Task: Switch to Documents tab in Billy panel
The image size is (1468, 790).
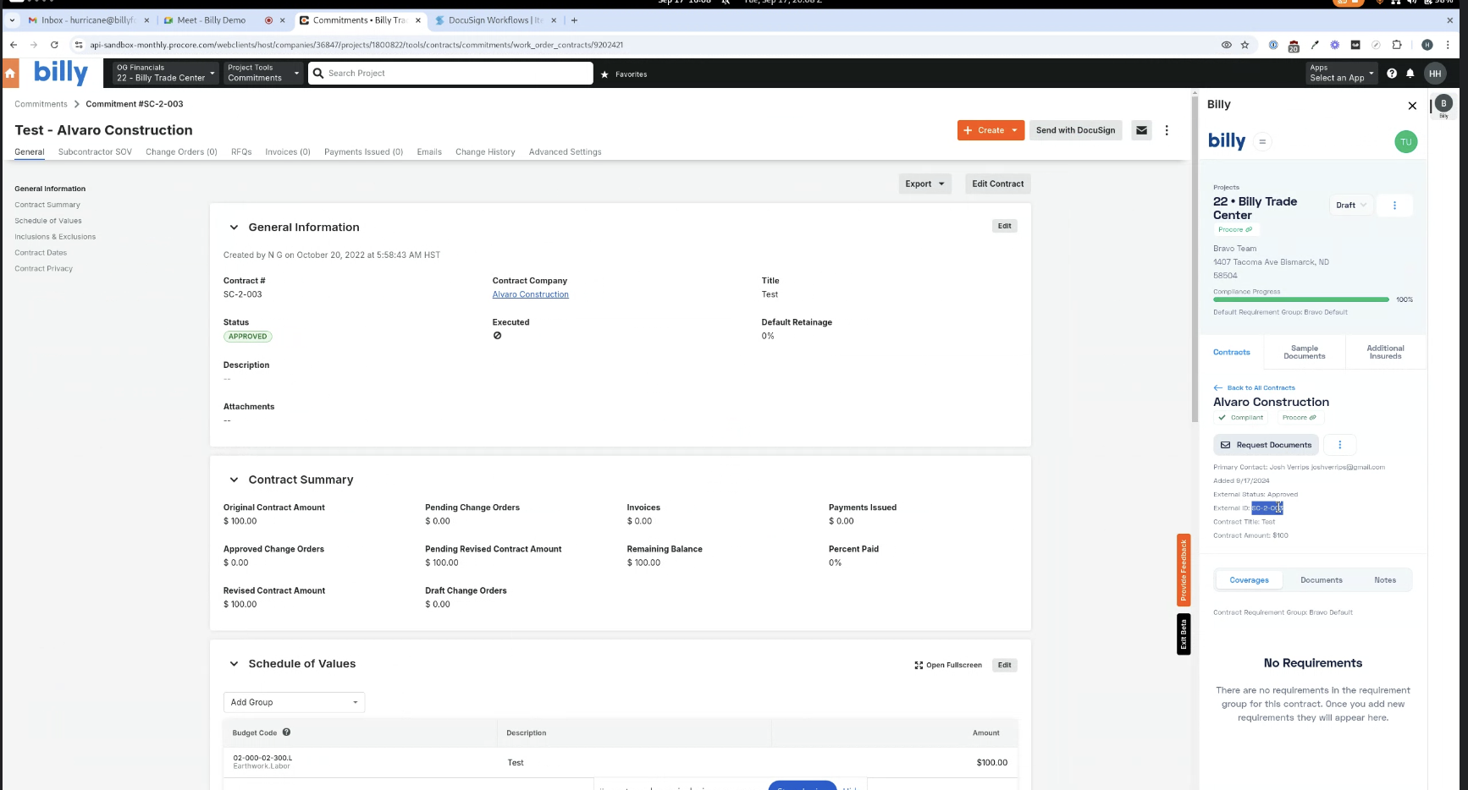Action: 1322,580
